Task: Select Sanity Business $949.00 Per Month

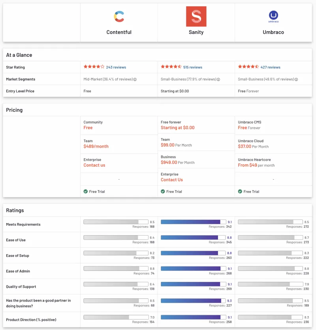Action: point(178,163)
